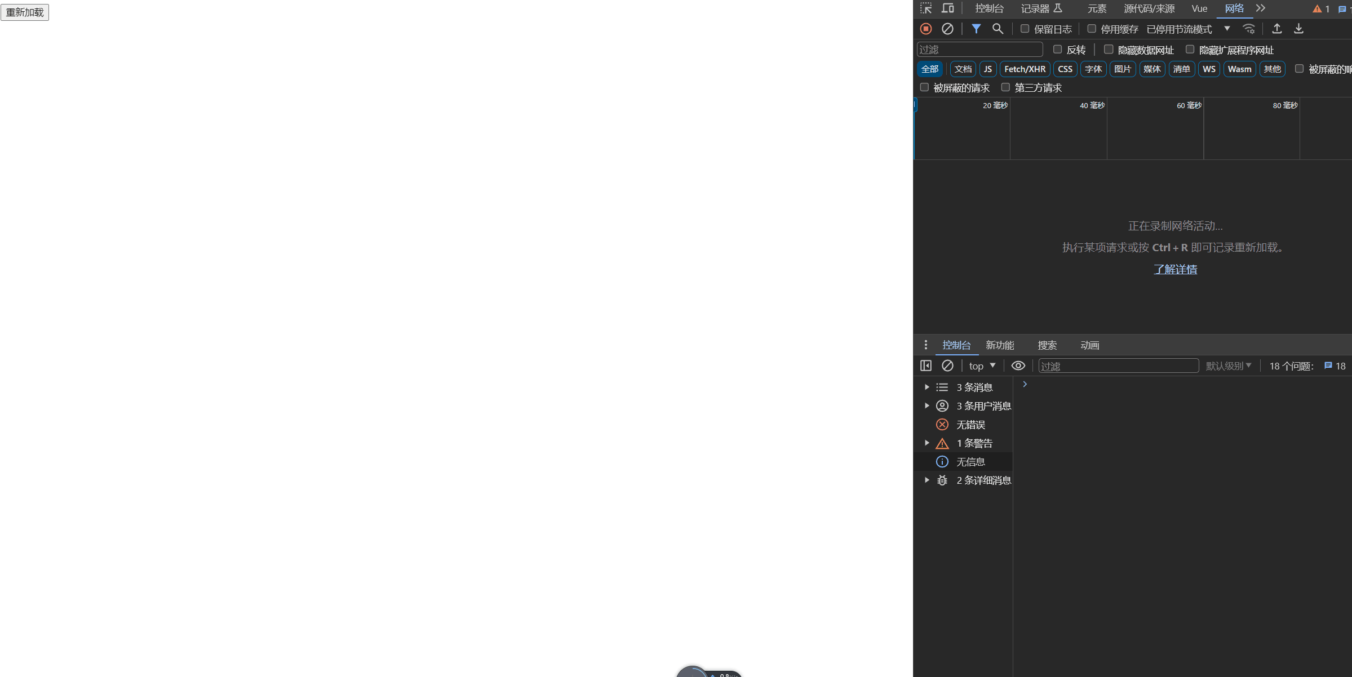Export network log as HAR file

coord(1298,29)
